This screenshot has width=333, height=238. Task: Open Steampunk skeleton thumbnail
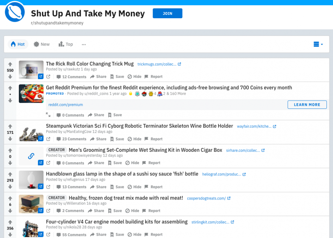pos(31,132)
